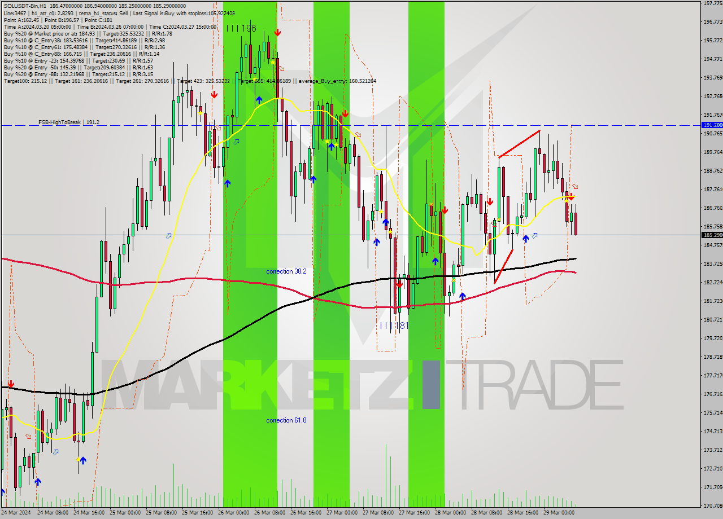Click the '28 Mar 08:00' time label

(x=486, y=513)
